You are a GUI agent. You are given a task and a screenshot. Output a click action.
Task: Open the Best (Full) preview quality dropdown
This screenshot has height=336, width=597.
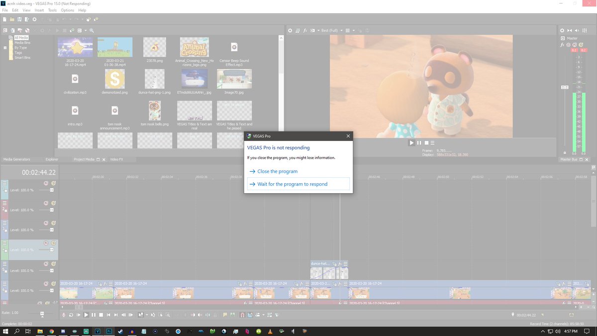point(331,30)
